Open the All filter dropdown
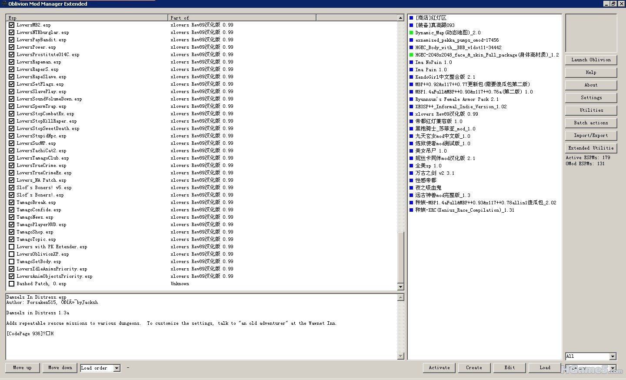 [x=613, y=357]
